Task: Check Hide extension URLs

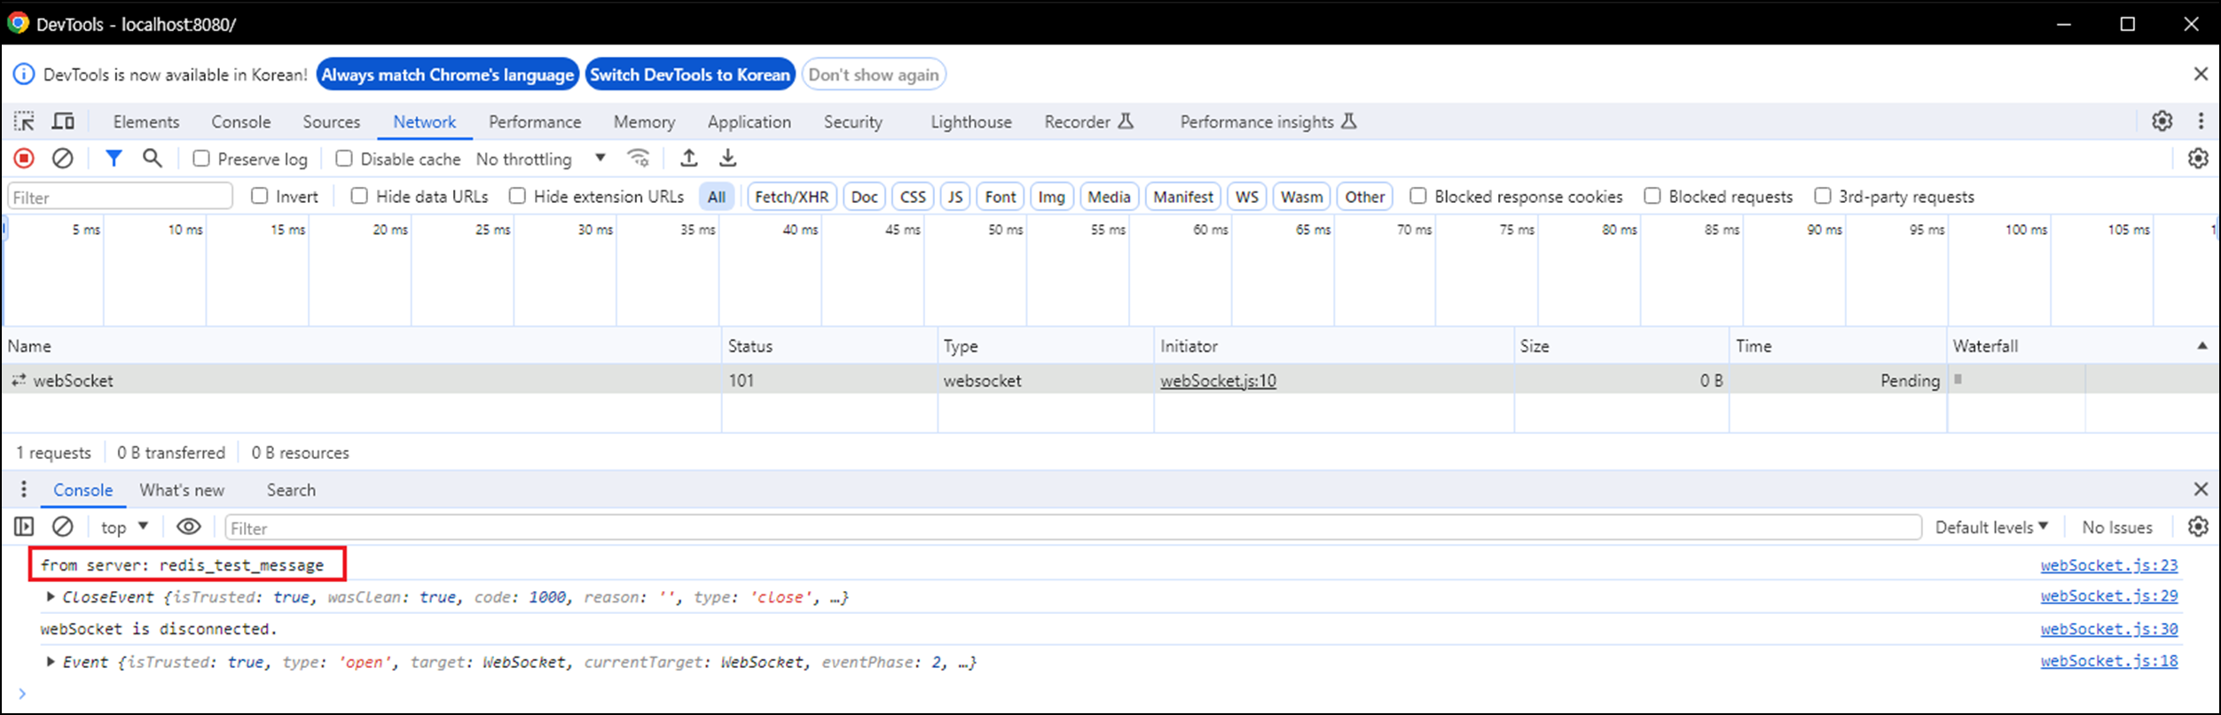Action: tap(517, 196)
